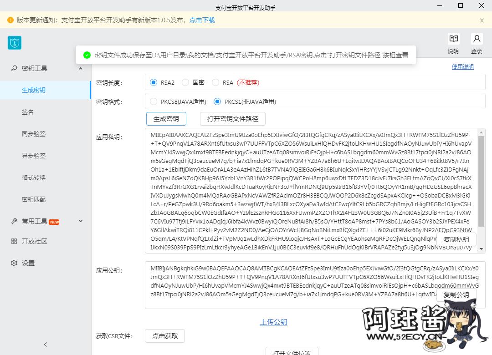The image size is (492, 355).
Task: Choose PKCS1(非JAVA适用) key format
Action: pos(217,101)
